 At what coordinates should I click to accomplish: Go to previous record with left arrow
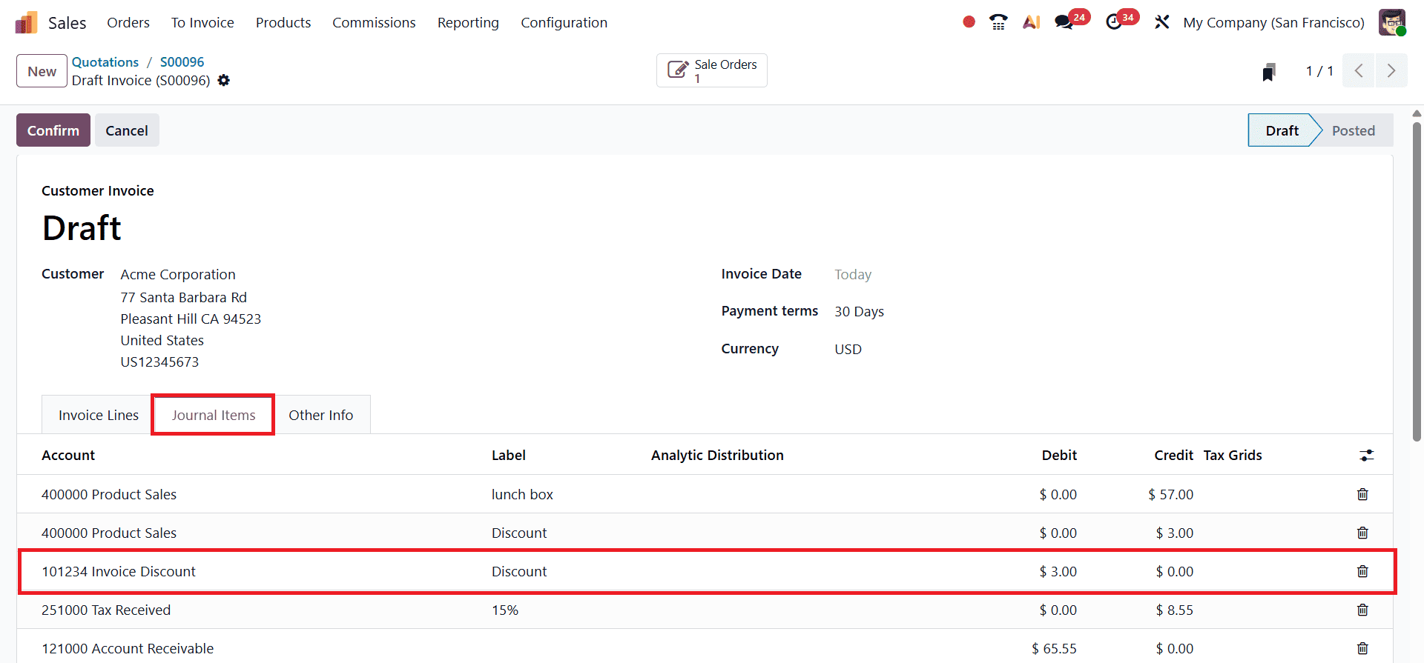pos(1359,70)
